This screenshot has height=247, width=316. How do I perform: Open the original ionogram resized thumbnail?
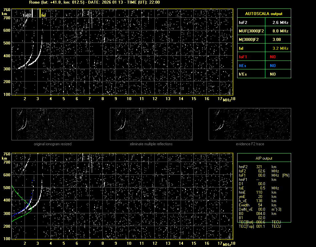click(x=53, y=124)
